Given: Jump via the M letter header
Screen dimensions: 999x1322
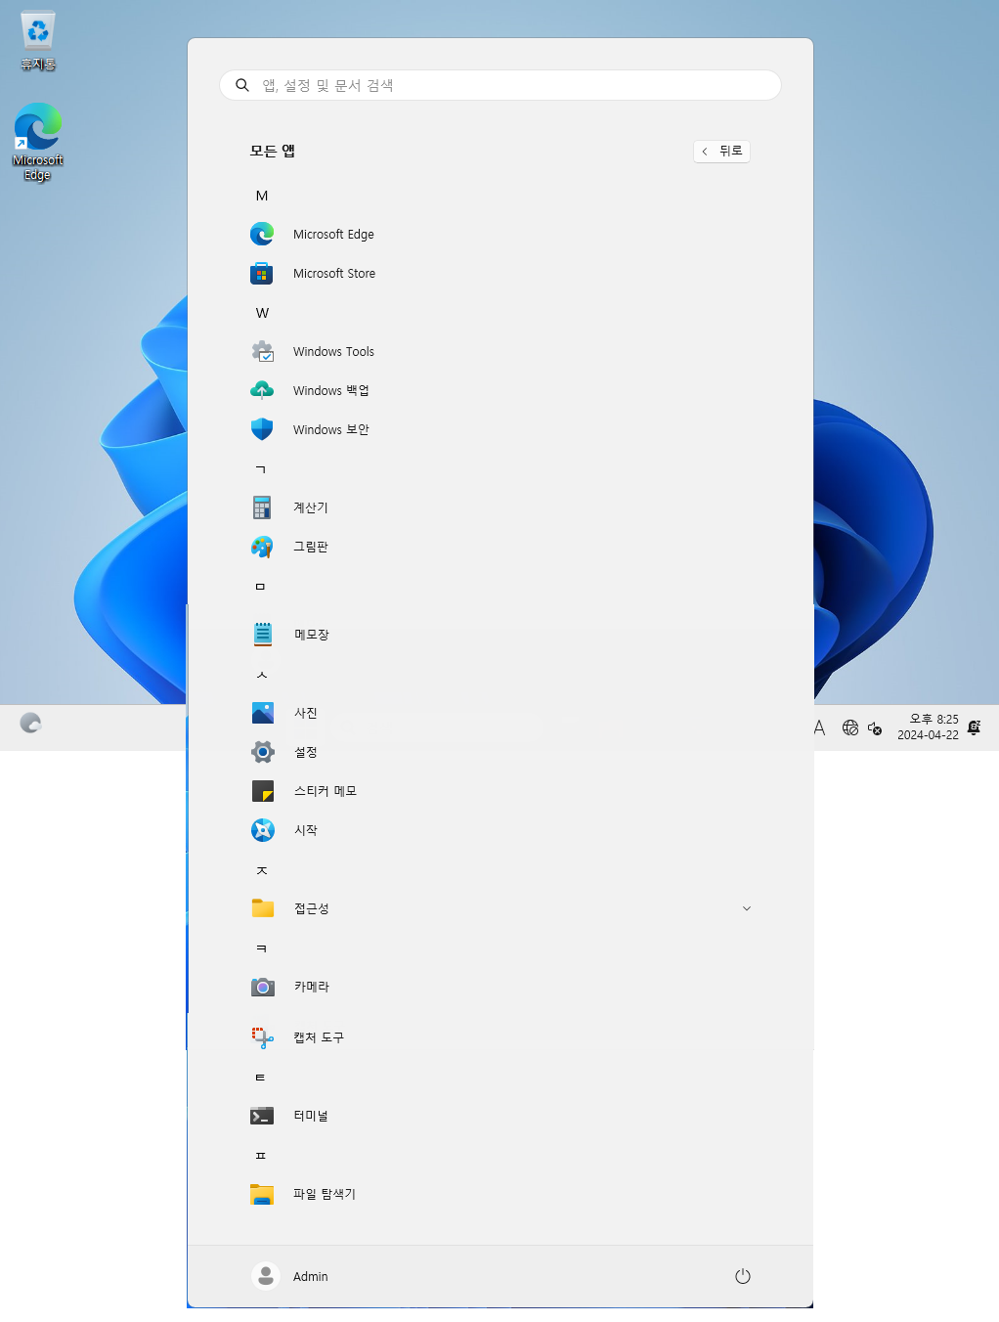Looking at the screenshot, I should tap(262, 196).
